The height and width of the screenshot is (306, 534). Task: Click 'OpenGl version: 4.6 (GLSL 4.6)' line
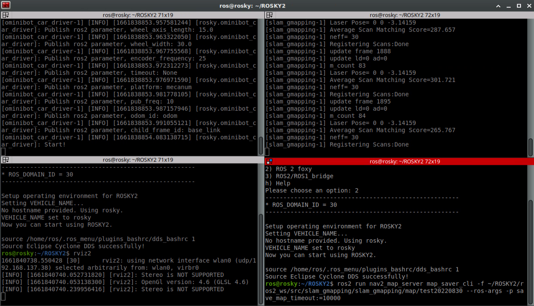[x=125, y=282]
